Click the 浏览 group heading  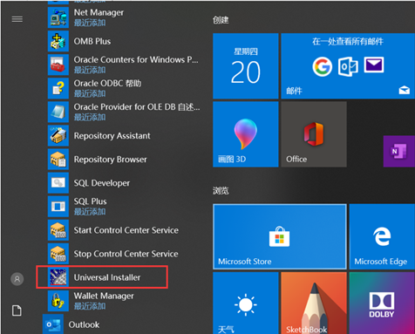point(221,191)
